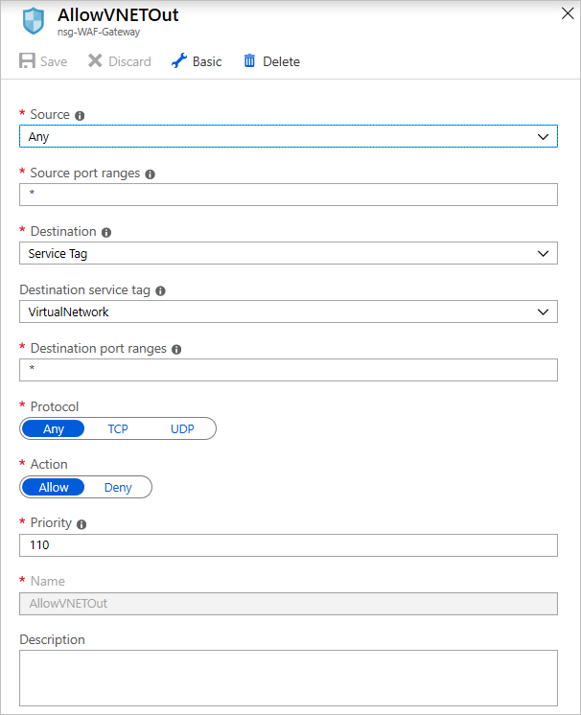Image resolution: width=581 pixels, height=715 pixels.
Task: Click the Destination service tag info icon
Action: tap(160, 291)
